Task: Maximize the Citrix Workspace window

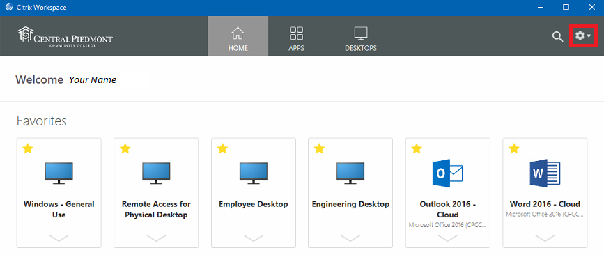Action: pos(566,8)
